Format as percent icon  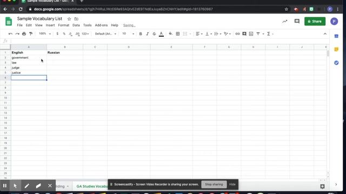[x=64, y=34]
